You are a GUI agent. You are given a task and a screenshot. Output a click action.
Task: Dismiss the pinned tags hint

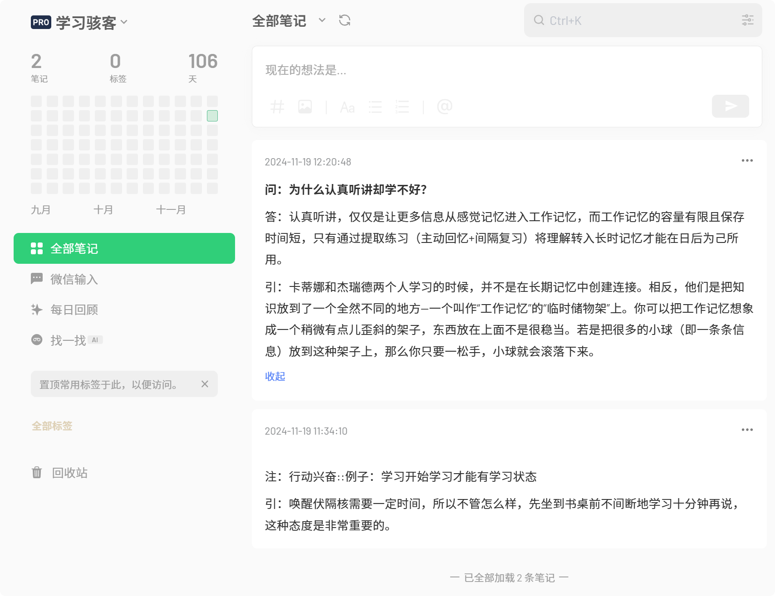(x=205, y=384)
